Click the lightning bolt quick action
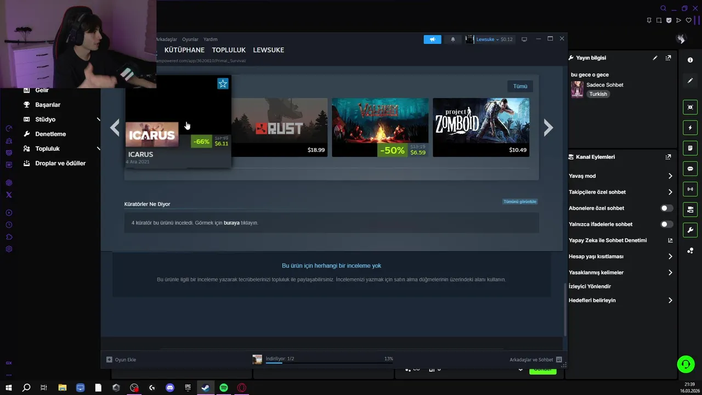This screenshot has width=702, height=395. click(x=690, y=128)
